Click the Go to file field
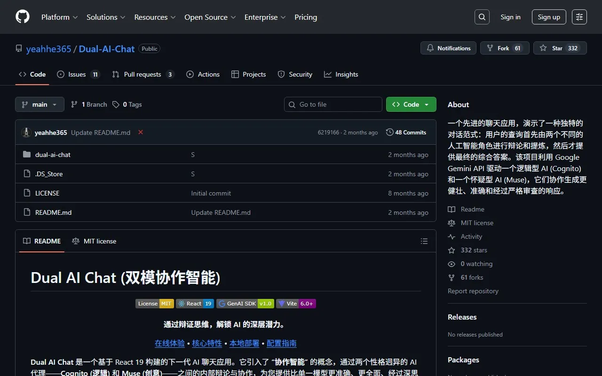Image resolution: width=602 pixels, height=376 pixels. [x=333, y=104]
